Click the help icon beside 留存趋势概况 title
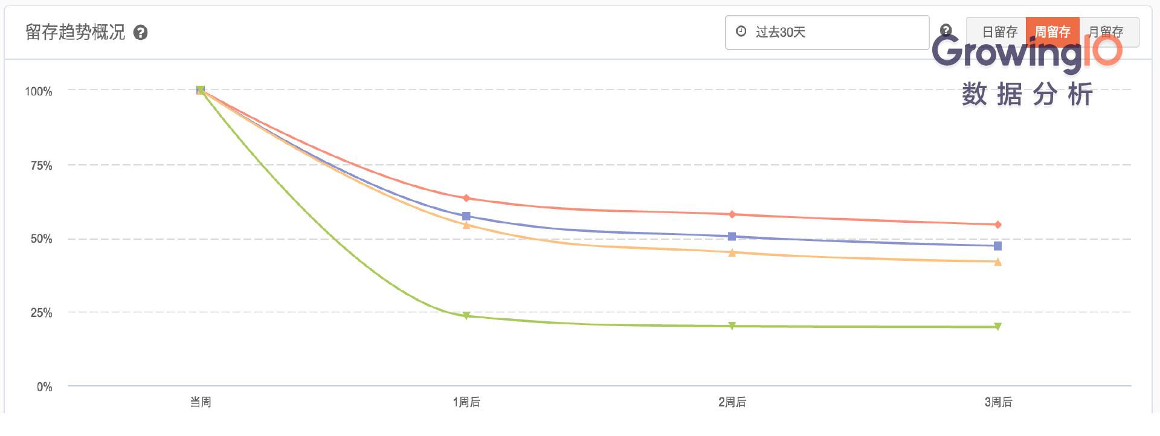This screenshot has width=1160, height=436. click(x=140, y=33)
